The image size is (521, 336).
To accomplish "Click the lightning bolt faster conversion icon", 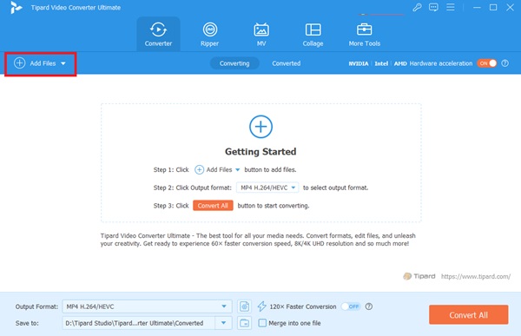I will click(x=262, y=306).
